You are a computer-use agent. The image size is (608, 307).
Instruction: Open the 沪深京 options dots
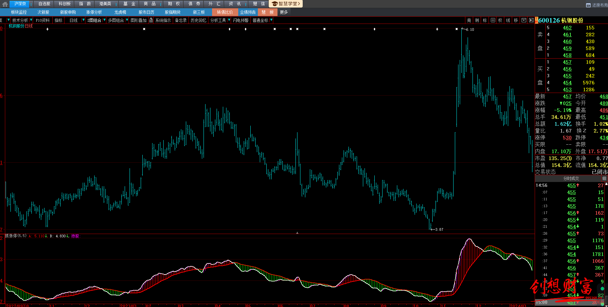(31, 4)
